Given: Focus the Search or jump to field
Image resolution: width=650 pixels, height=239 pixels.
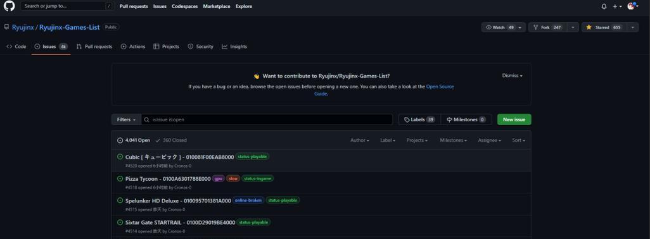Looking at the screenshot, I should tap(67, 6).
